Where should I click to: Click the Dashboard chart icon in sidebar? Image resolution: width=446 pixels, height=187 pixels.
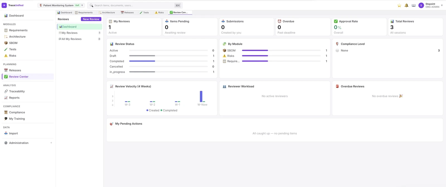6,16
